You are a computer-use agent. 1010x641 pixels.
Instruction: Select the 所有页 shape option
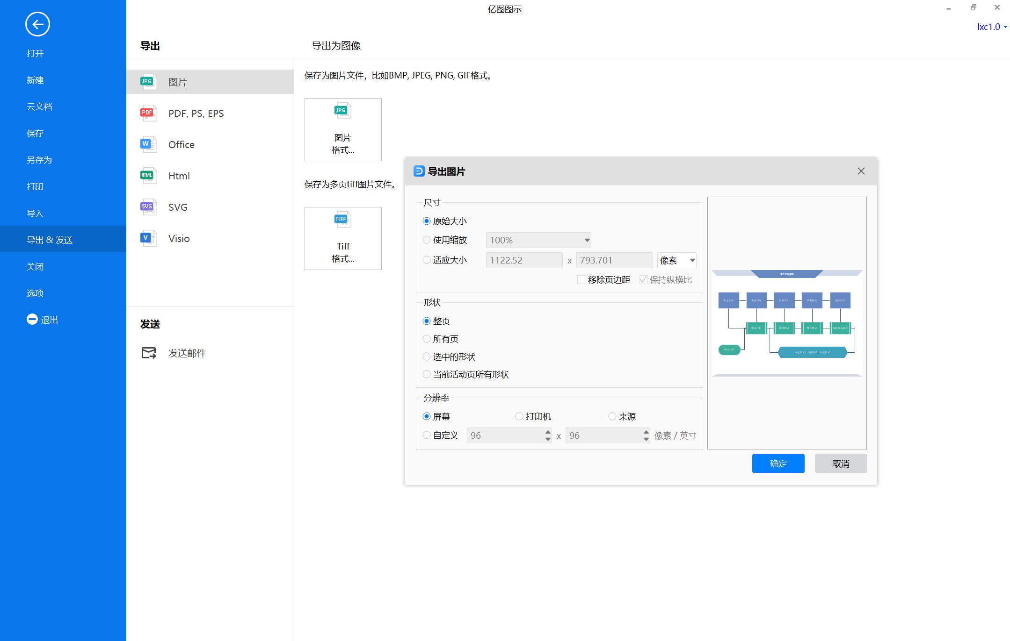coord(427,339)
